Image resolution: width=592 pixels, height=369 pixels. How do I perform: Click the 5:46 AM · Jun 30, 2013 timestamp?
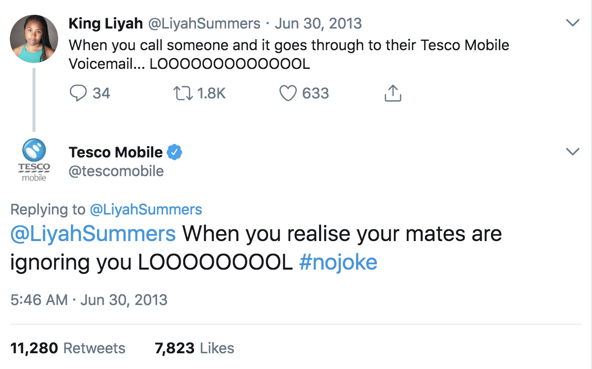click(89, 300)
